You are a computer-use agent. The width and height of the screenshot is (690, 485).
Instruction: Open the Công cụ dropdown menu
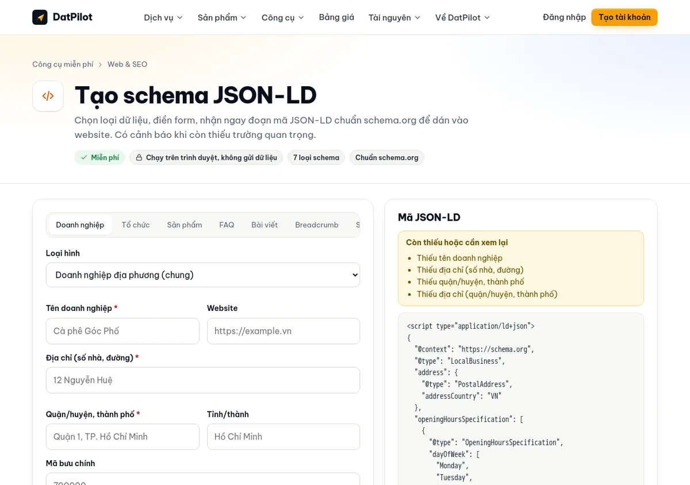[283, 17]
